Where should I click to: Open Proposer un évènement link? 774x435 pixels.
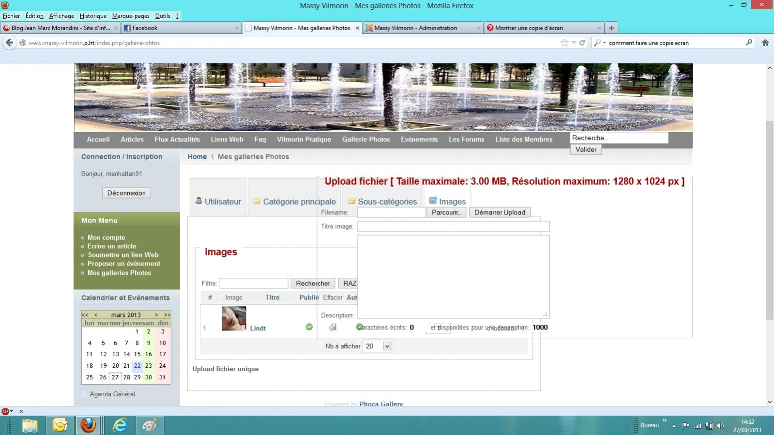pyautogui.click(x=124, y=264)
